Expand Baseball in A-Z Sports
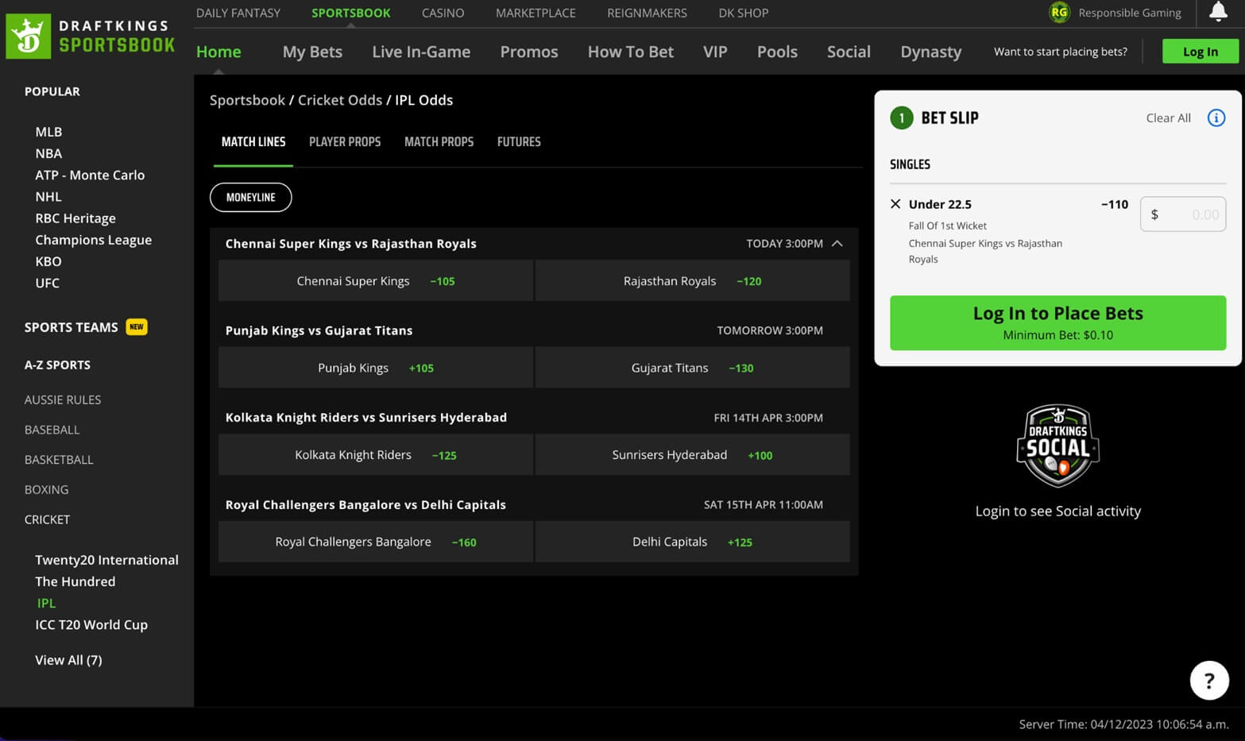Screen dimensions: 1245x741 pos(52,430)
